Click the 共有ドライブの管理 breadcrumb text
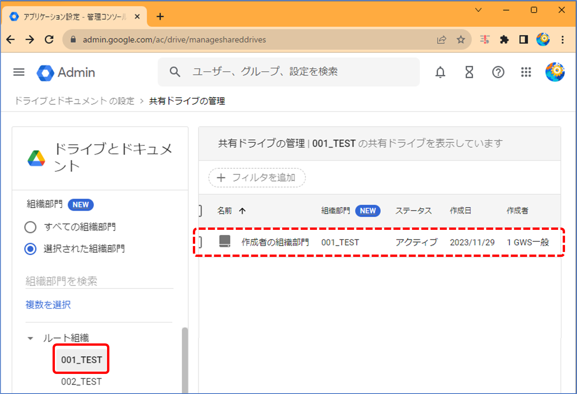Viewport: 577px width, 394px height. 187,101
